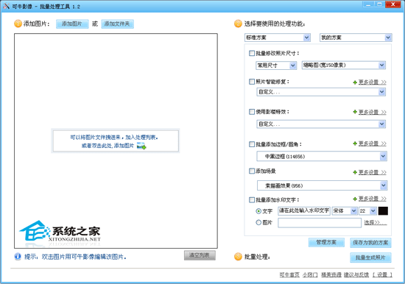
Task: Click the watermark text input field
Action: 304,211
